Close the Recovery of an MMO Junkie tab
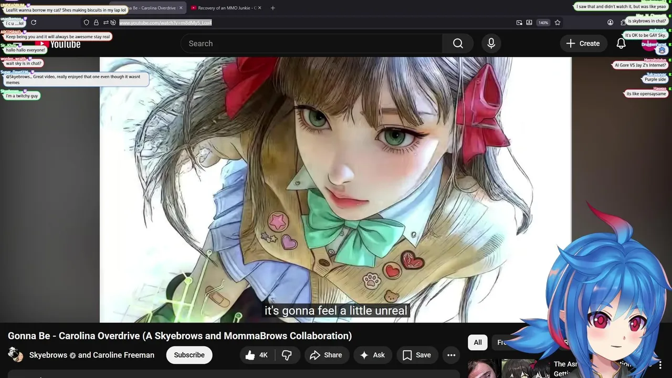Screen dimensions: 672x378 (x=259, y=8)
